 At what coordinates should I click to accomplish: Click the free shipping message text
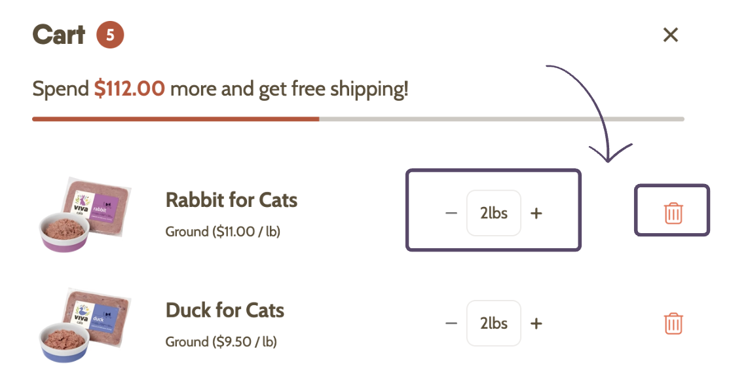(x=220, y=89)
